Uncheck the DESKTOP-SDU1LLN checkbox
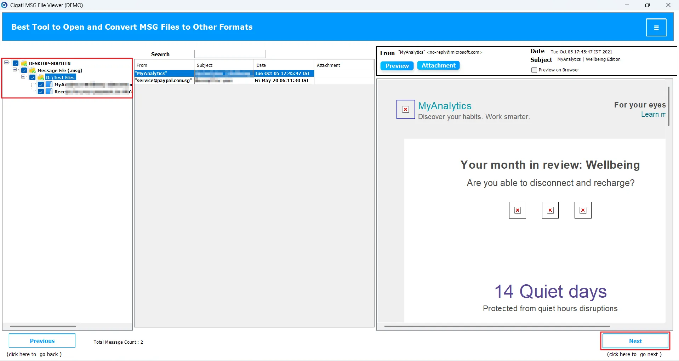The width and height of the screenshot is (679, 361). pyautogui.click(x=16, y=63)
